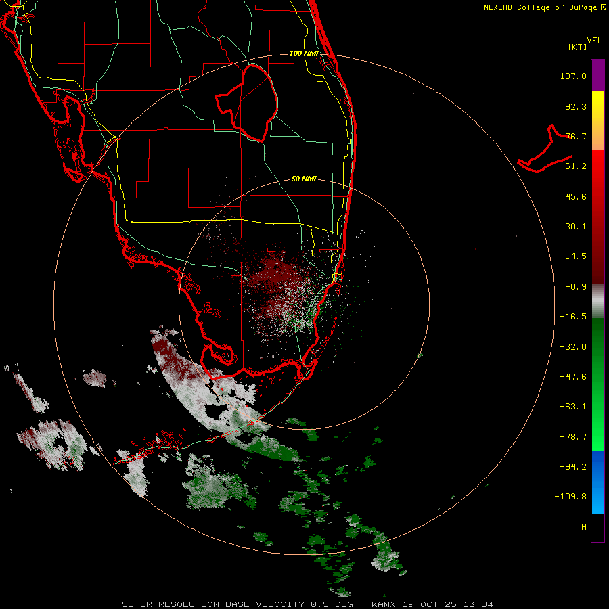
Task: Click the VEL legend title
Action: (x=594, y=40)
